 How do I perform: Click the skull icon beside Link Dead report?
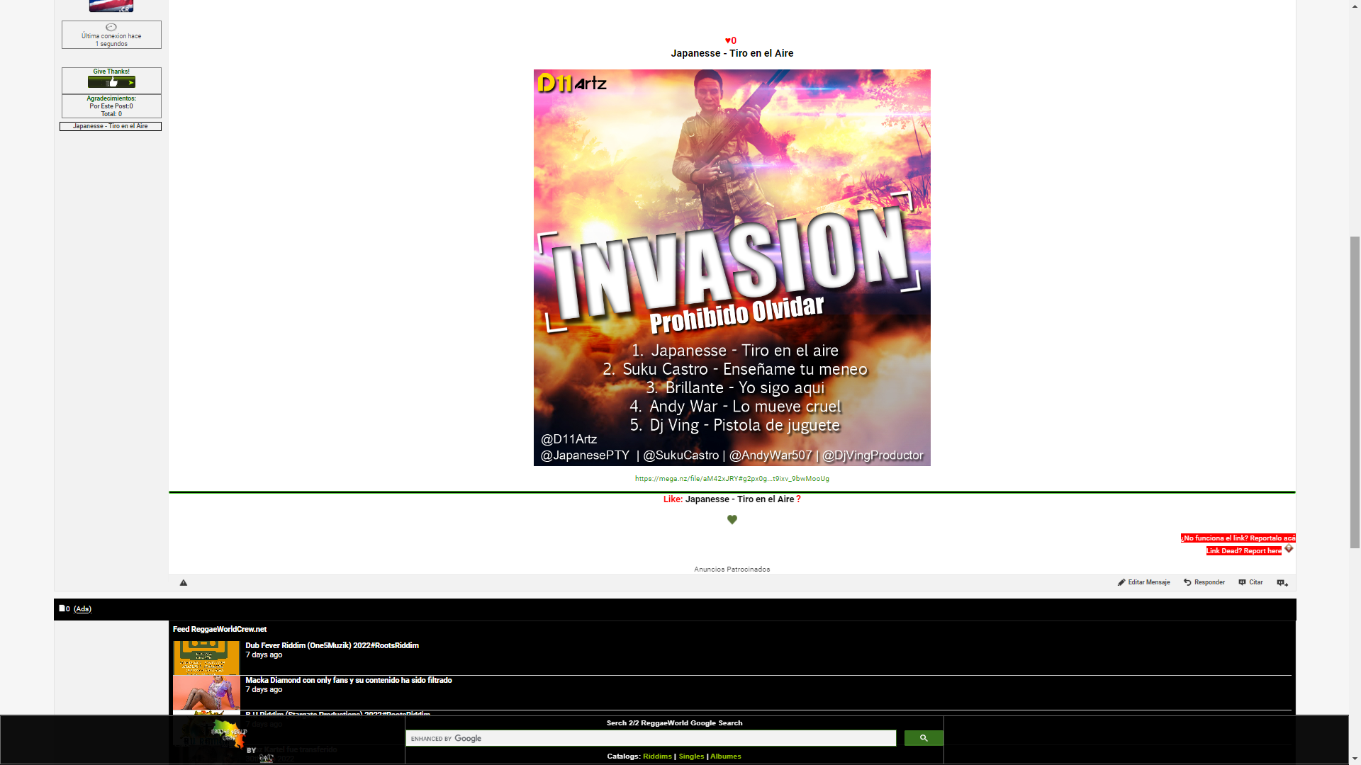click(x=1289, y=549)
